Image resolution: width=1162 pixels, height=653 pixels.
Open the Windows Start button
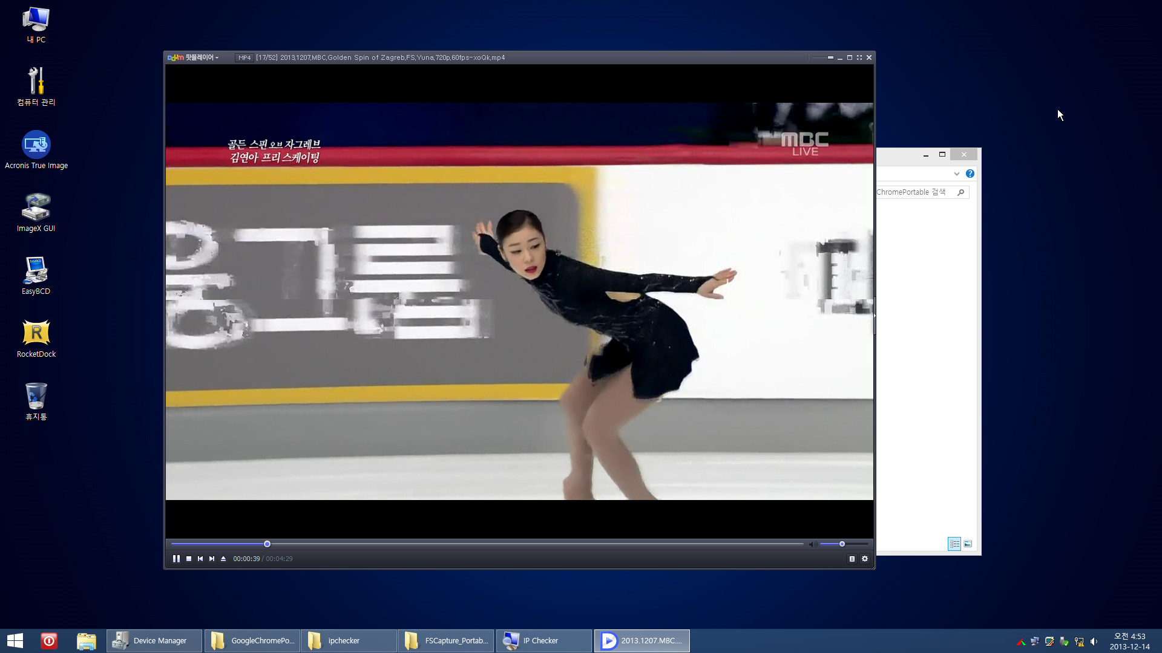tap(15, 641)
